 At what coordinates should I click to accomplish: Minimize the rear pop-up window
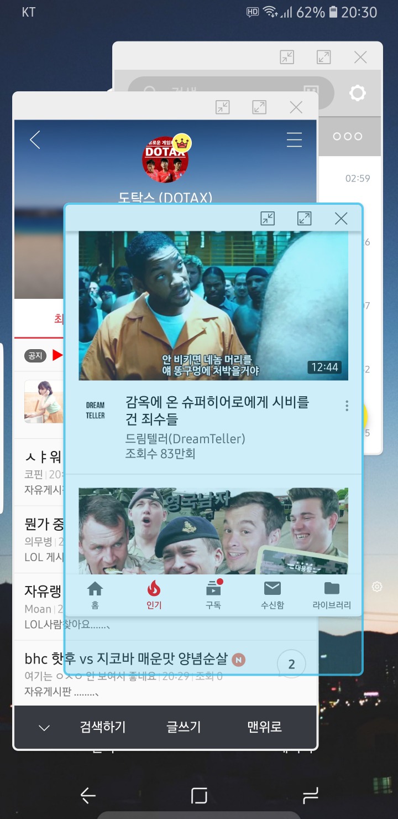coord(287,57)
